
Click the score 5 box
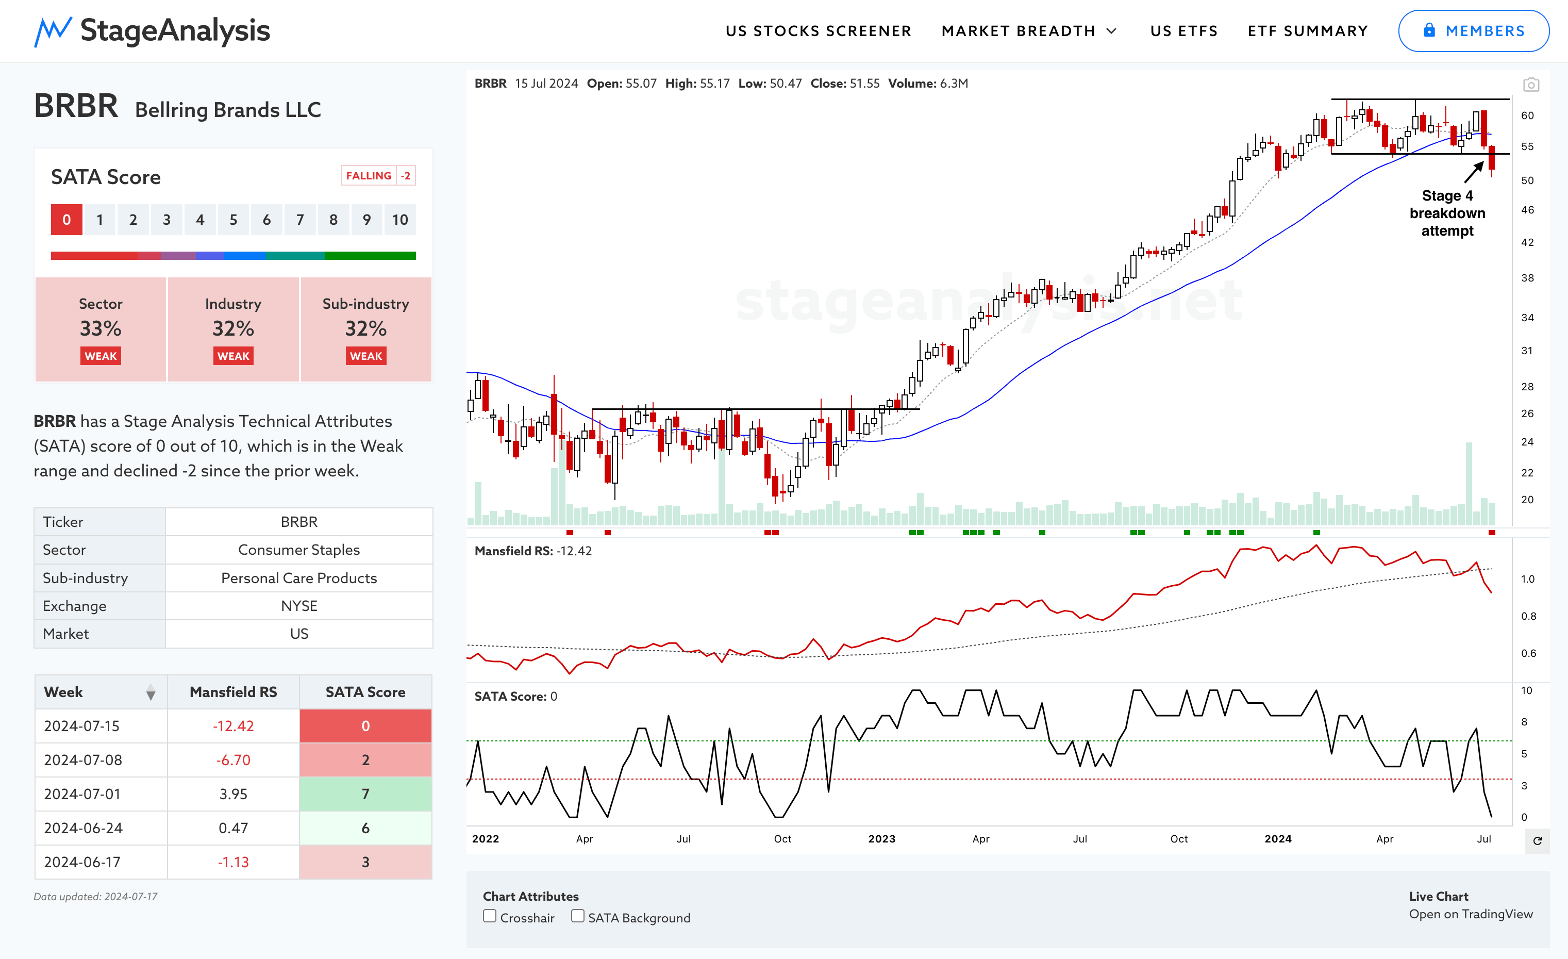click(x=233, y=220)
